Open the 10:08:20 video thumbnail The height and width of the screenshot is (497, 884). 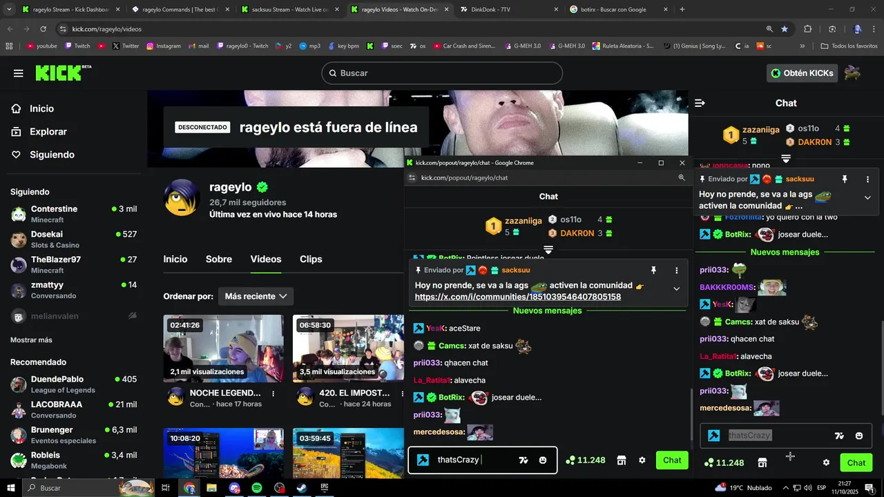click(223, 453)
